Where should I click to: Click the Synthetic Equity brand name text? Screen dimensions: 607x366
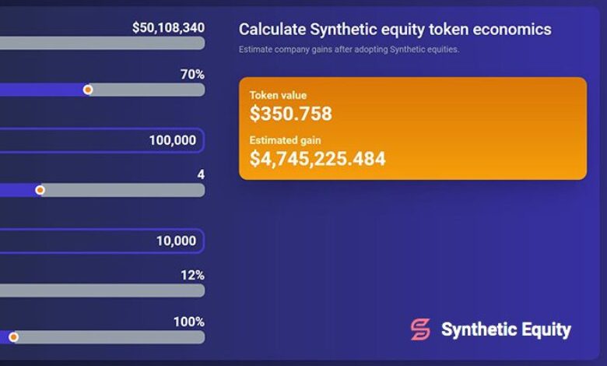click(506, 329)
